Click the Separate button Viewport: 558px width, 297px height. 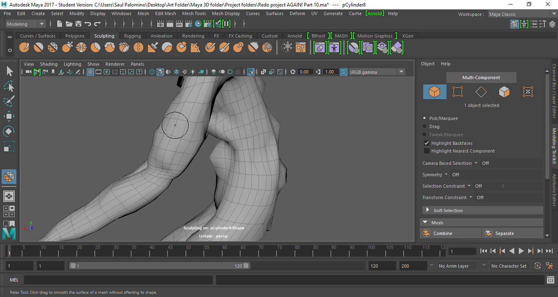point(504,233)
